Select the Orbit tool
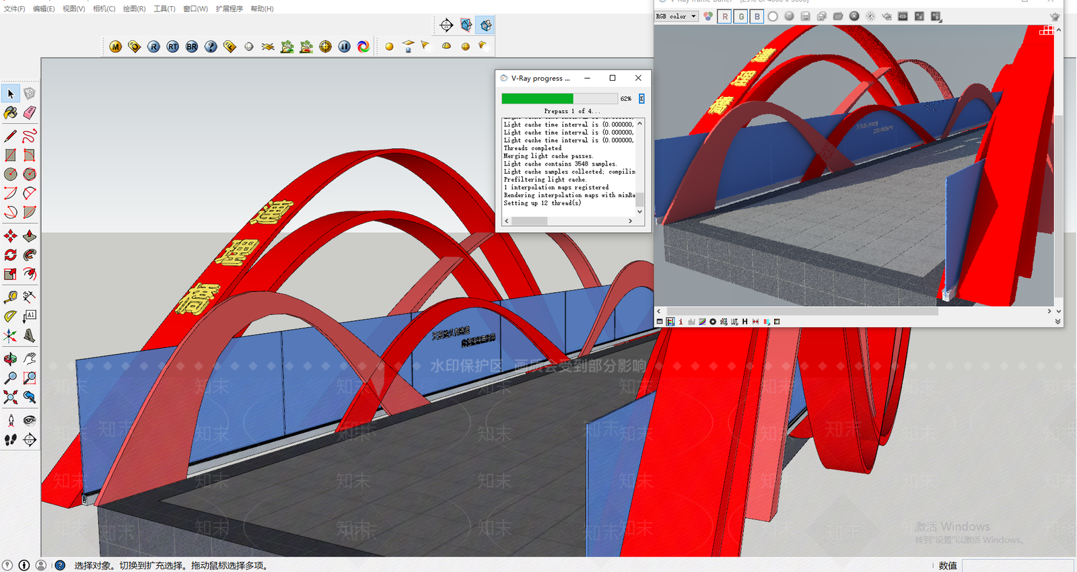The image size is (1077, 572). (x=11, y=359)
